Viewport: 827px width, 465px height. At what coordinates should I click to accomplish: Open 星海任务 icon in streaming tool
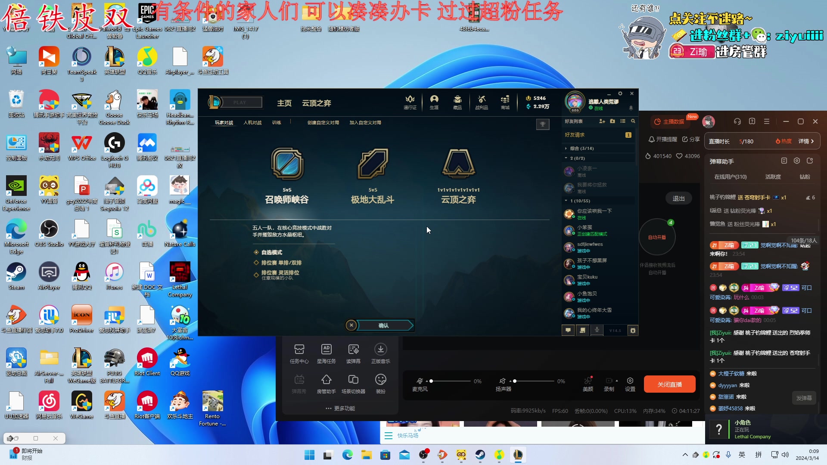pyautogui.click(x=326, y=353)
